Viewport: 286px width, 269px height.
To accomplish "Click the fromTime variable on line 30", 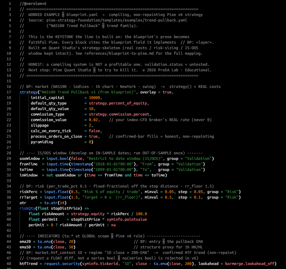I will tap(29, 164).
